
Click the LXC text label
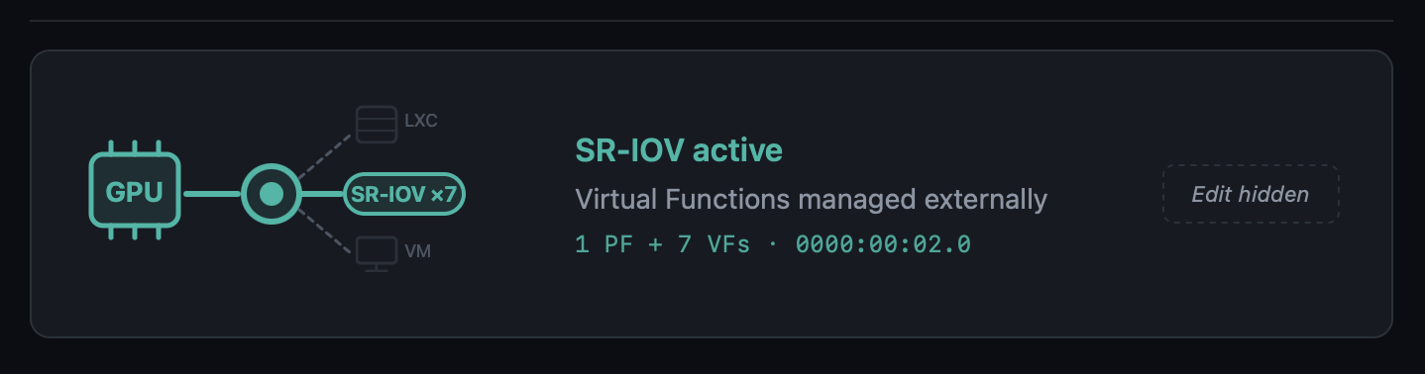pyautogui.click(x=421, y=122)
